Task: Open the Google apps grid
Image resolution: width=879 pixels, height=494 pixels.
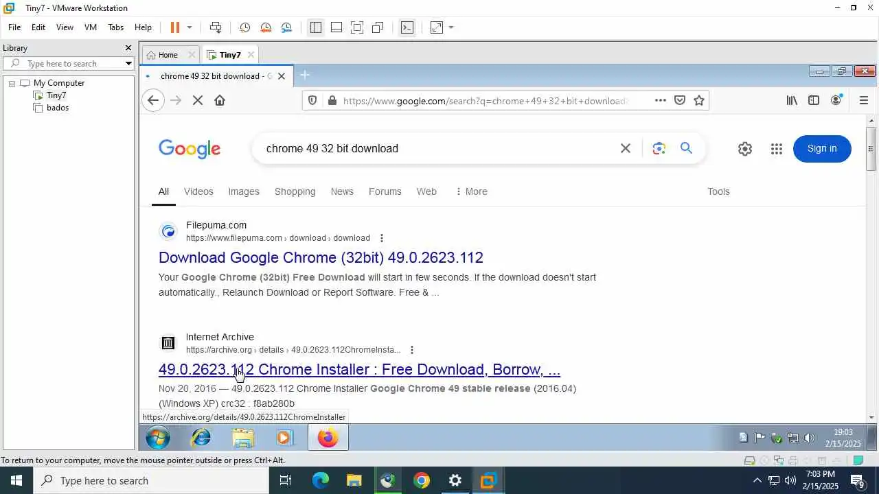Action: (777, 149)
